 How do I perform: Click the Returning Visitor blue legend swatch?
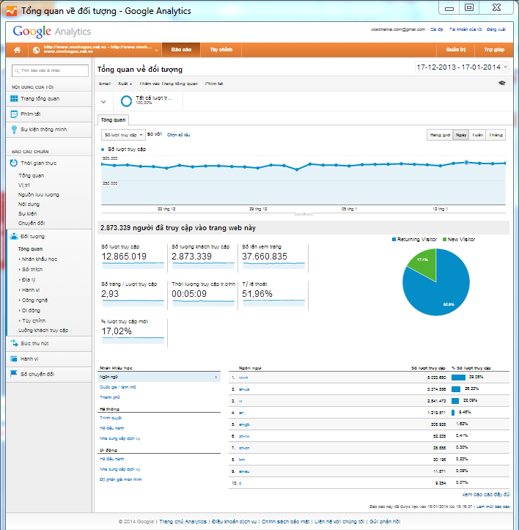click(394, 239)
